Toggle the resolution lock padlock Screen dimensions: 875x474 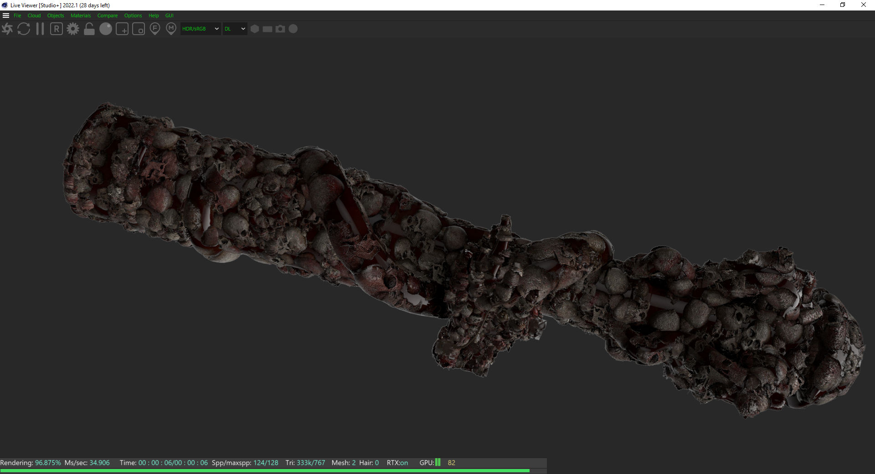(x=89, y=29)
